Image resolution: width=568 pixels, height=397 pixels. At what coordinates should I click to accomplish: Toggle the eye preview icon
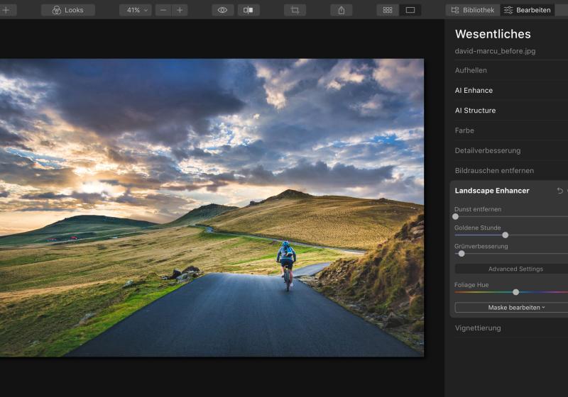pyautogui.click(x=223, y=10)
